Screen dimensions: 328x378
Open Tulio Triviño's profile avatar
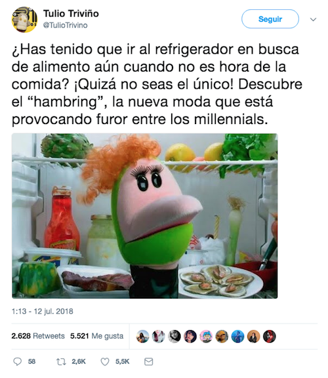tap(24, 20)
